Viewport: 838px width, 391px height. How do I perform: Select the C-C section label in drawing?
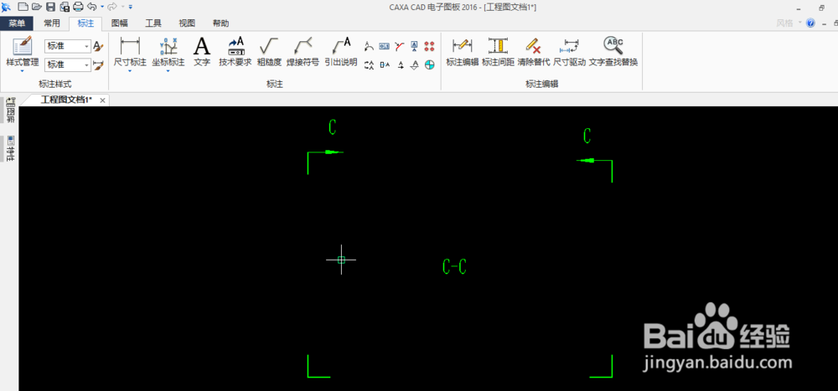click(455, 266)
